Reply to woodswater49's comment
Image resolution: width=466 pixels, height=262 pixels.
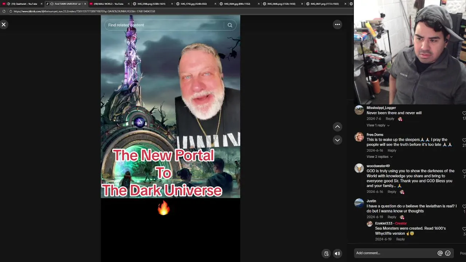(x=392, y=192)
